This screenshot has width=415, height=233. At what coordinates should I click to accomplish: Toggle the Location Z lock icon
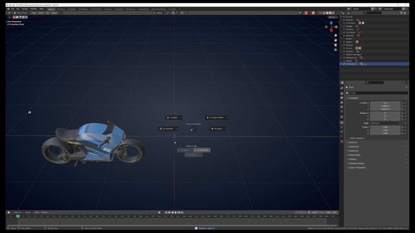pyautogui.click(x=402, y=109)
